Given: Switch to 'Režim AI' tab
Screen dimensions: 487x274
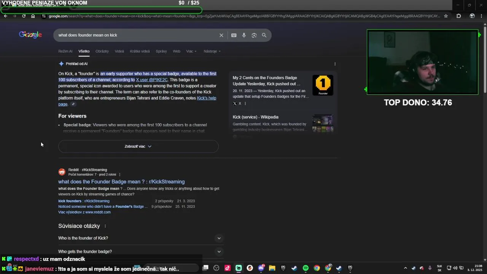Looking at the screenshot, I should tap(65, 51).
